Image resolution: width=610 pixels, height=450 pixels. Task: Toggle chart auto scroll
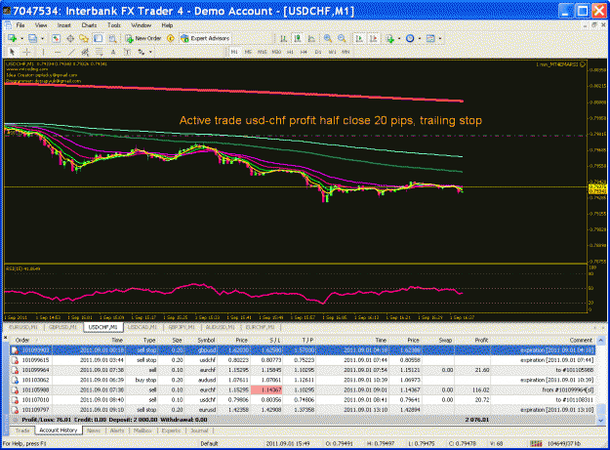click(359, 38)
